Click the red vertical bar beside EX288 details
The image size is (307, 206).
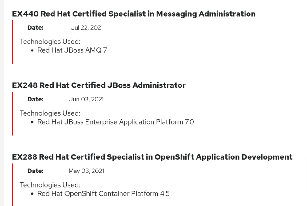click(12, 184)
